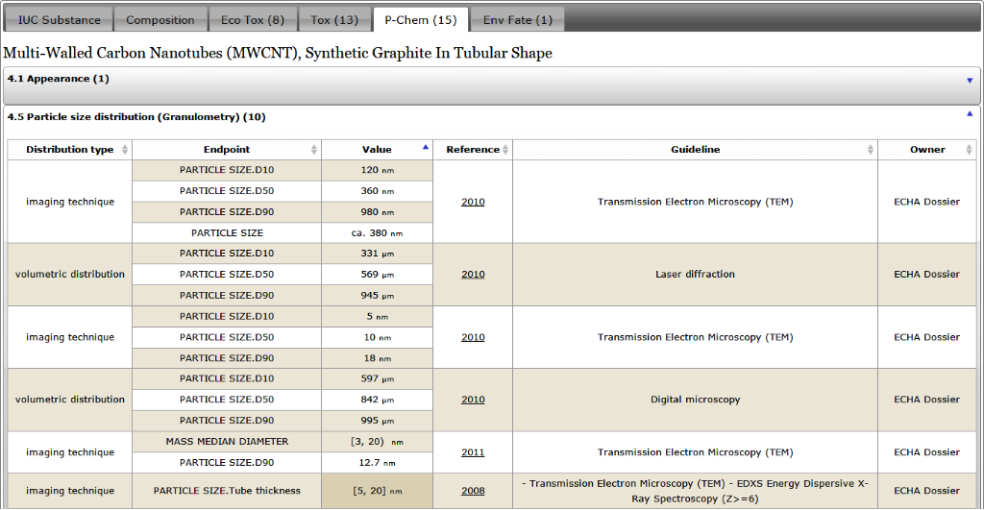Sort table using Reference column arrows
This screenshot has height=510, width=984.
505,150
